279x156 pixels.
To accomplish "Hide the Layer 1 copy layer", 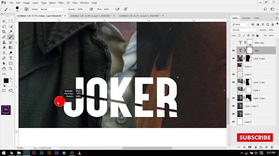I will (233, 98).
